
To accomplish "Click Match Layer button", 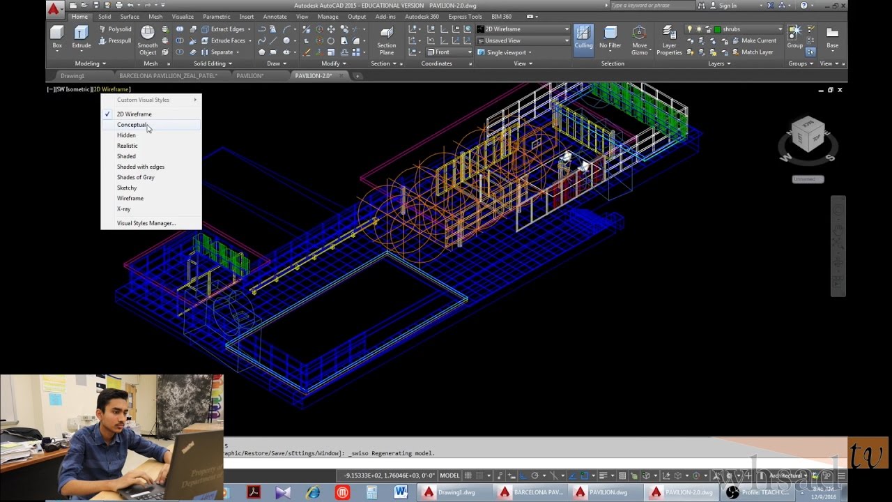I will pos(752,52).
